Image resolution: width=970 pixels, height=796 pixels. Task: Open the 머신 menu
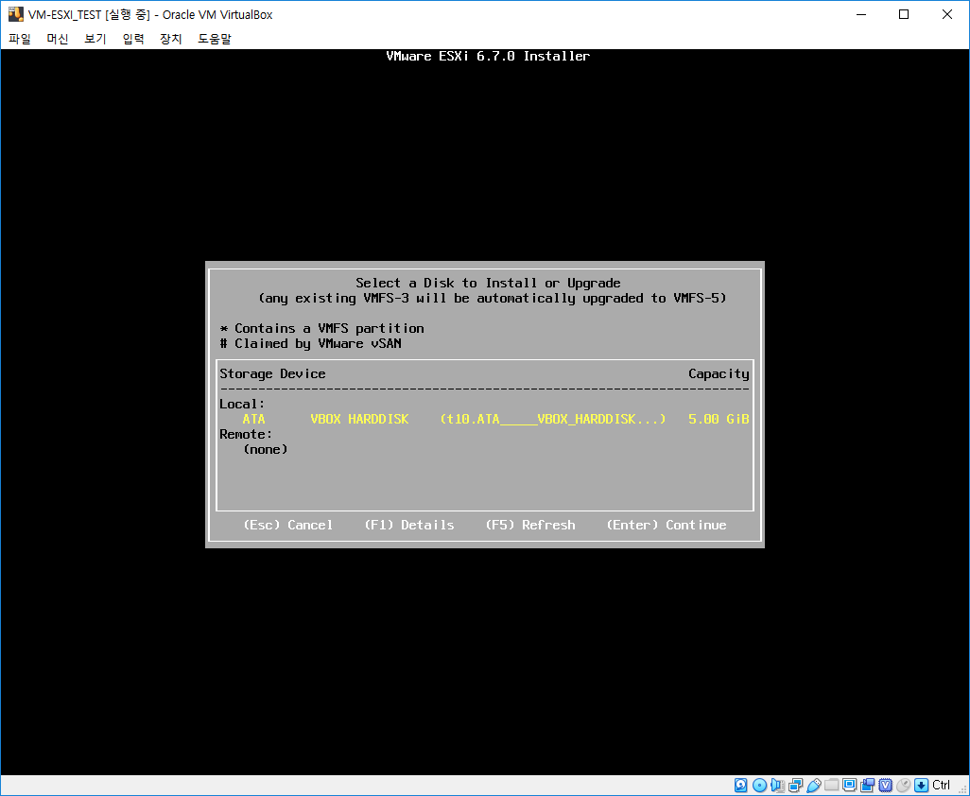pos(58,39)
